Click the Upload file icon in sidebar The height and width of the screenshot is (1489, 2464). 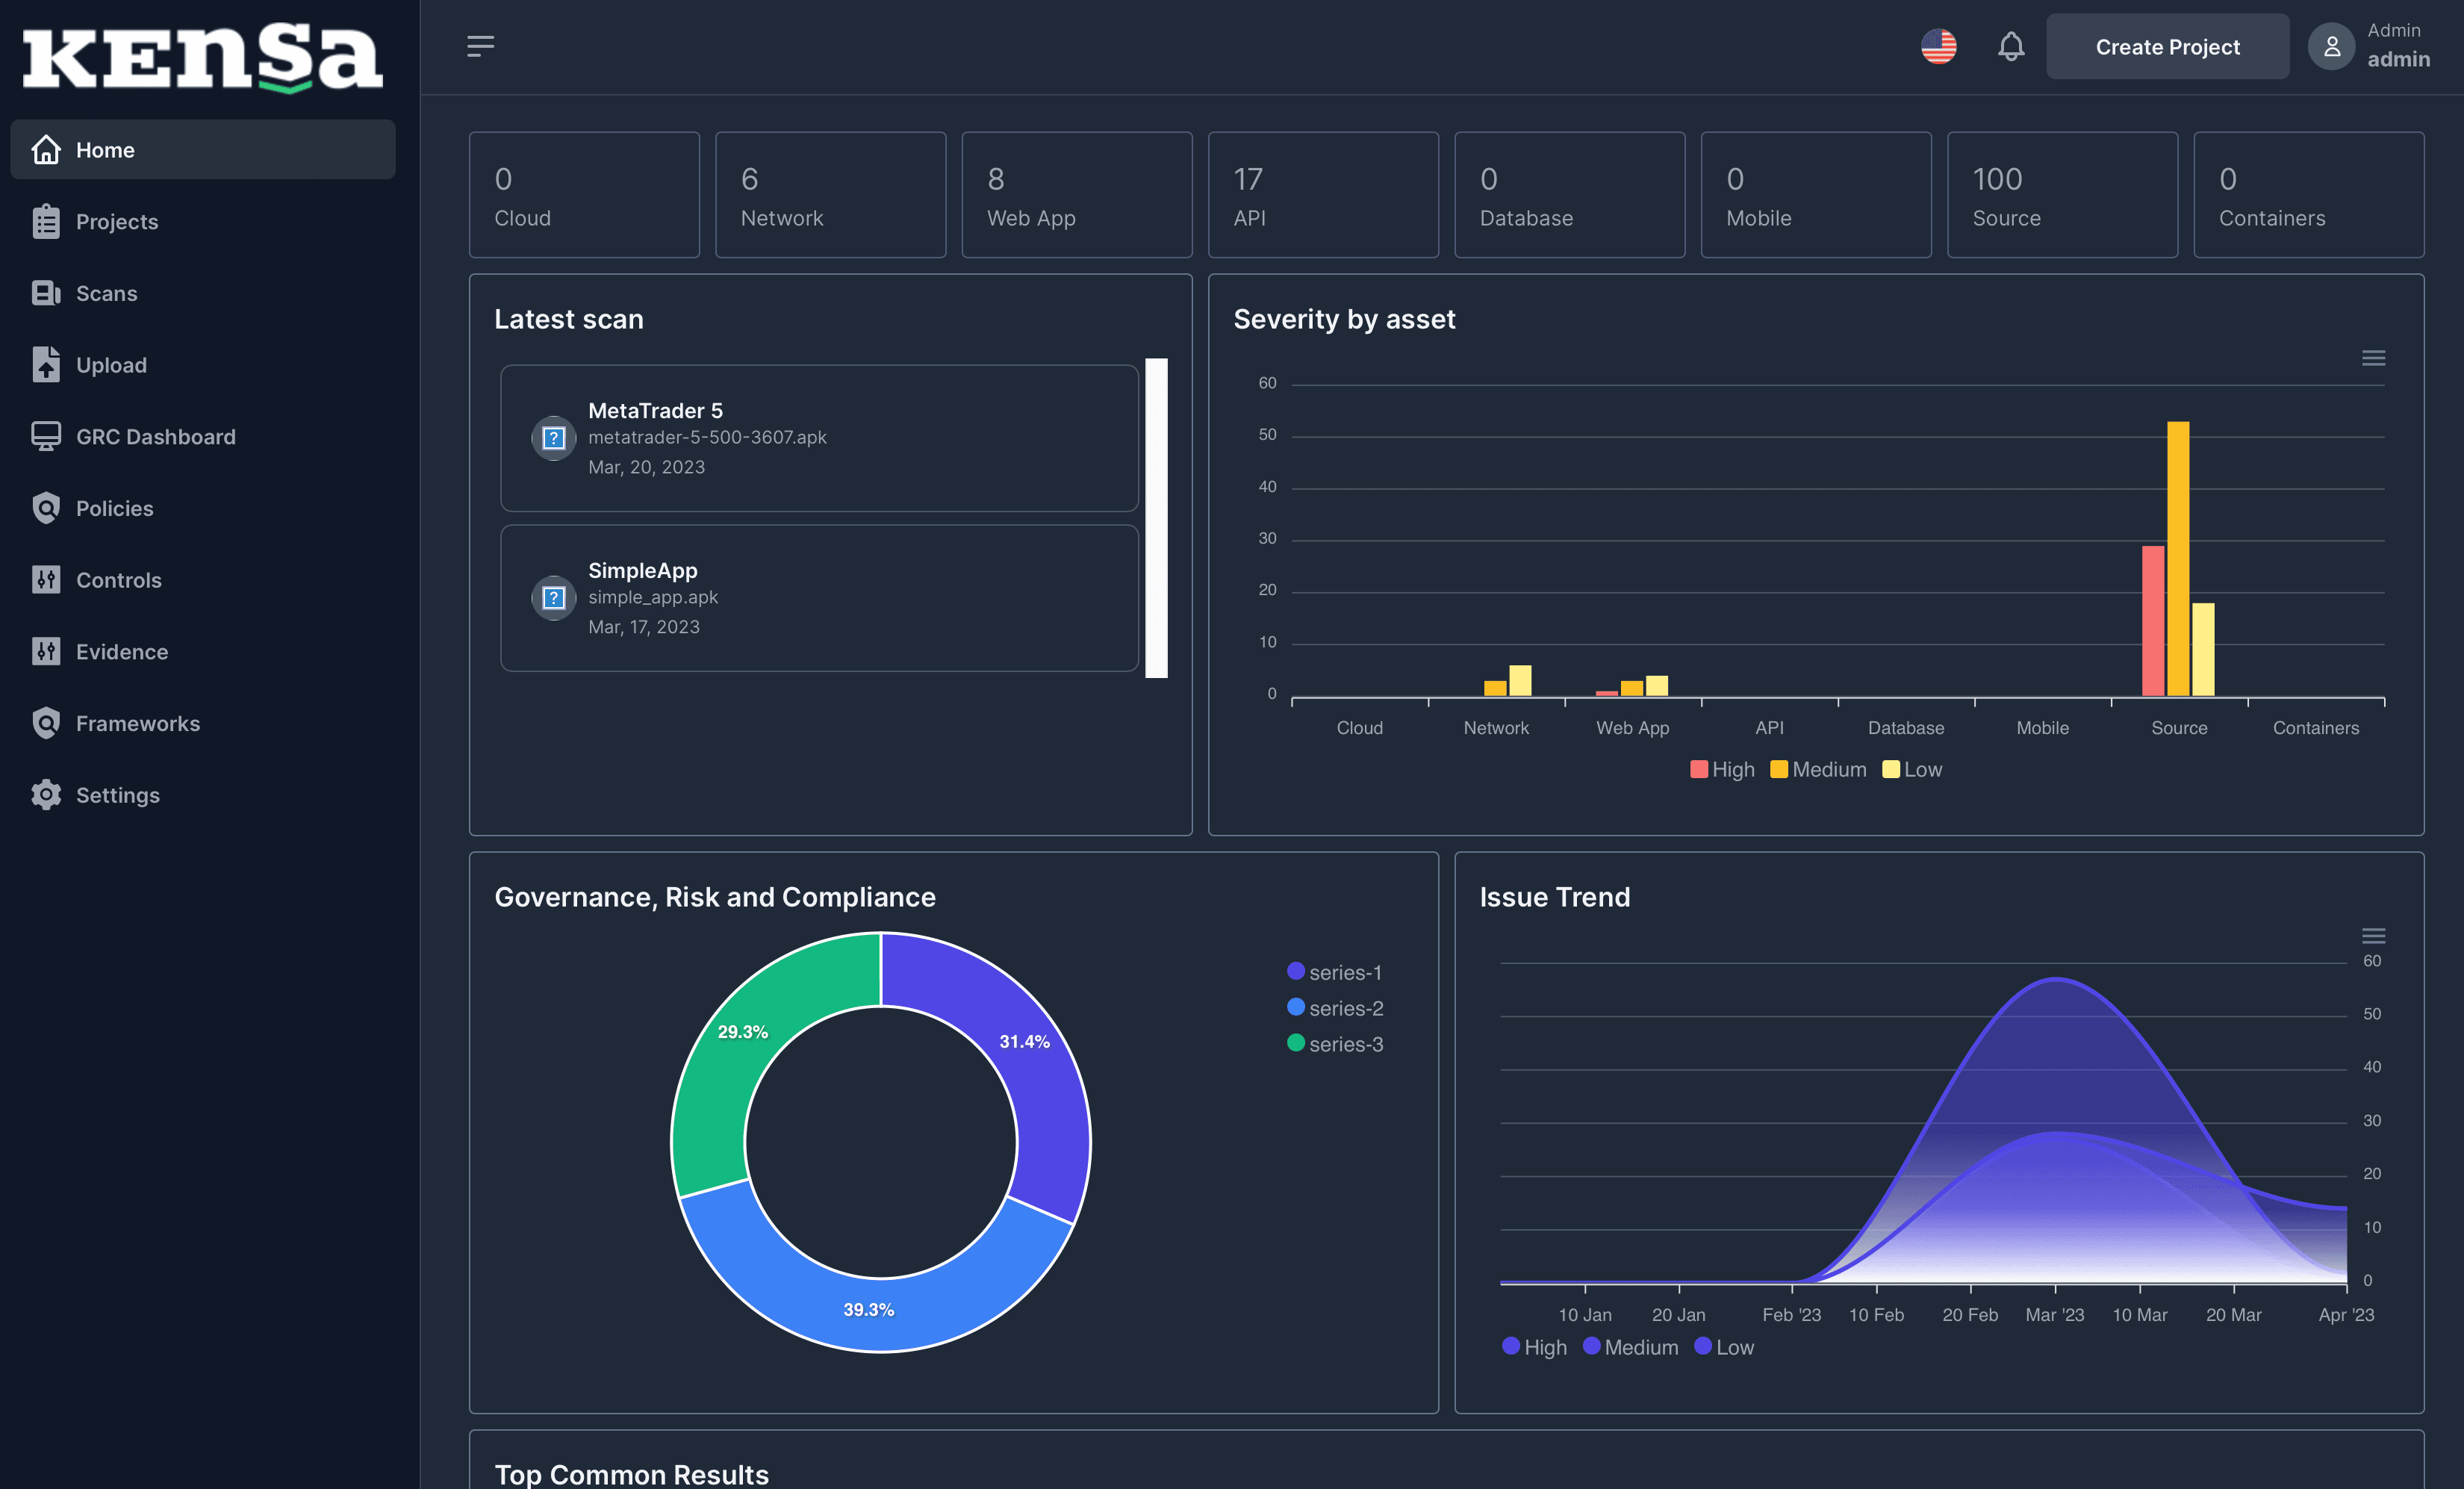[x=46, y=365]
